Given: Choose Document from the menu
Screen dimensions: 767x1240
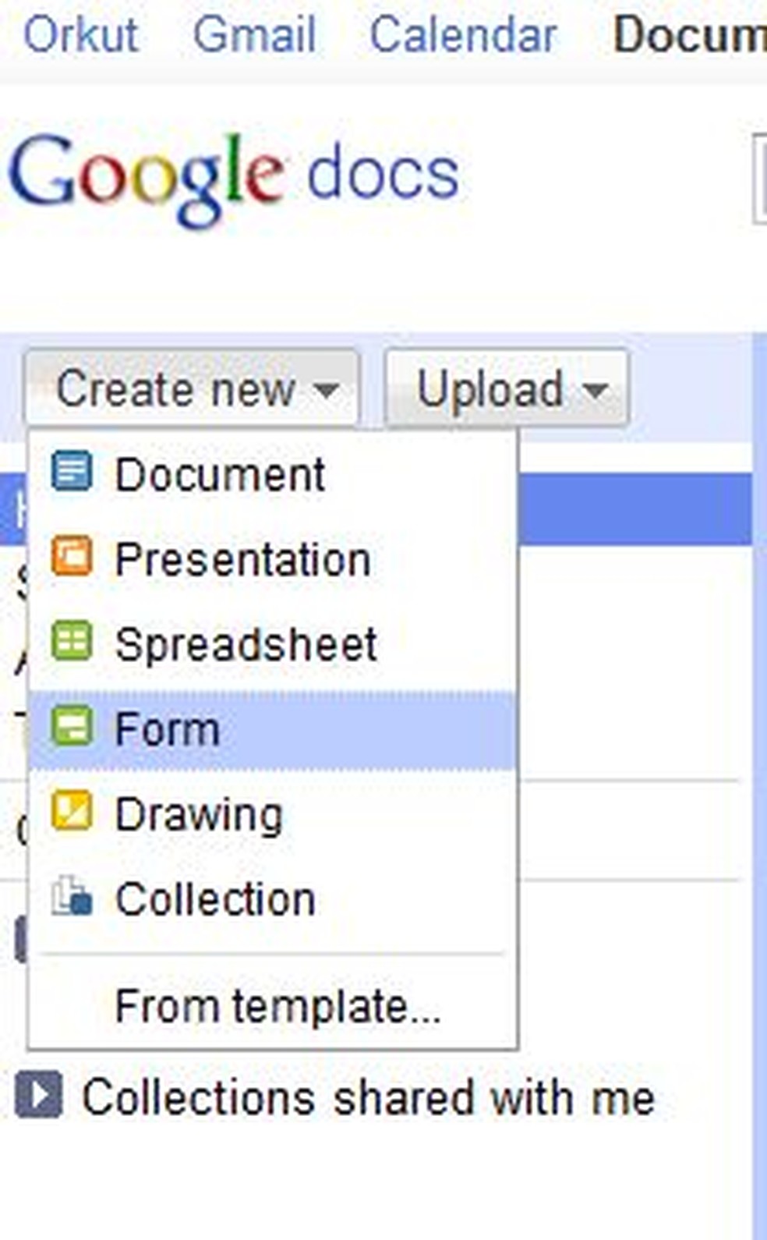Looking at the screenshot, I should [x=220, y=474].
